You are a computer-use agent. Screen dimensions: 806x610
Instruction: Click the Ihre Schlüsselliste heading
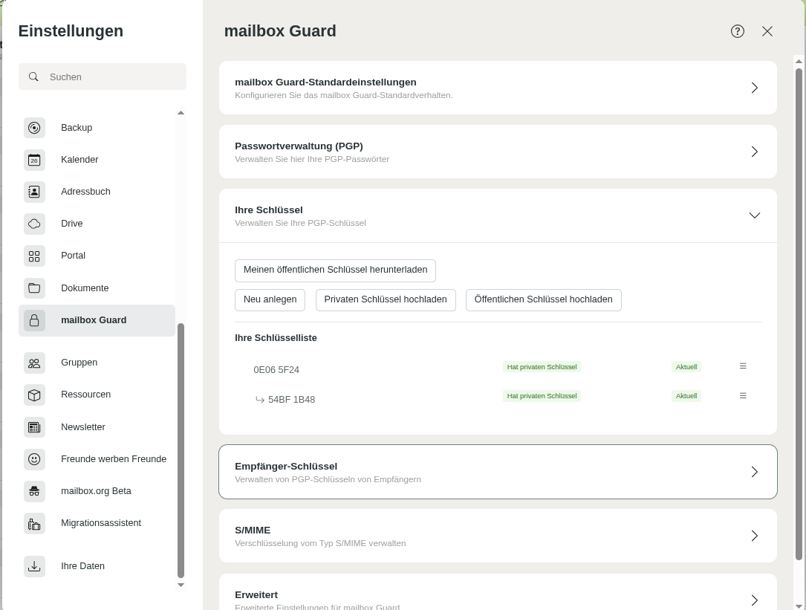coord(276,338)
